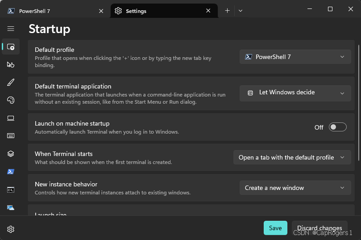Open Default terminal application dropdown
This screenshot has height=240, width=361.
tap(295, 93)
